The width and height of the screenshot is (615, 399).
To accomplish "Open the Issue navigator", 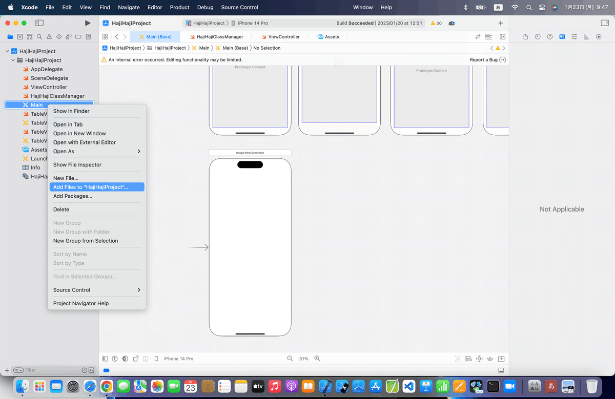I will pos(49,37).
